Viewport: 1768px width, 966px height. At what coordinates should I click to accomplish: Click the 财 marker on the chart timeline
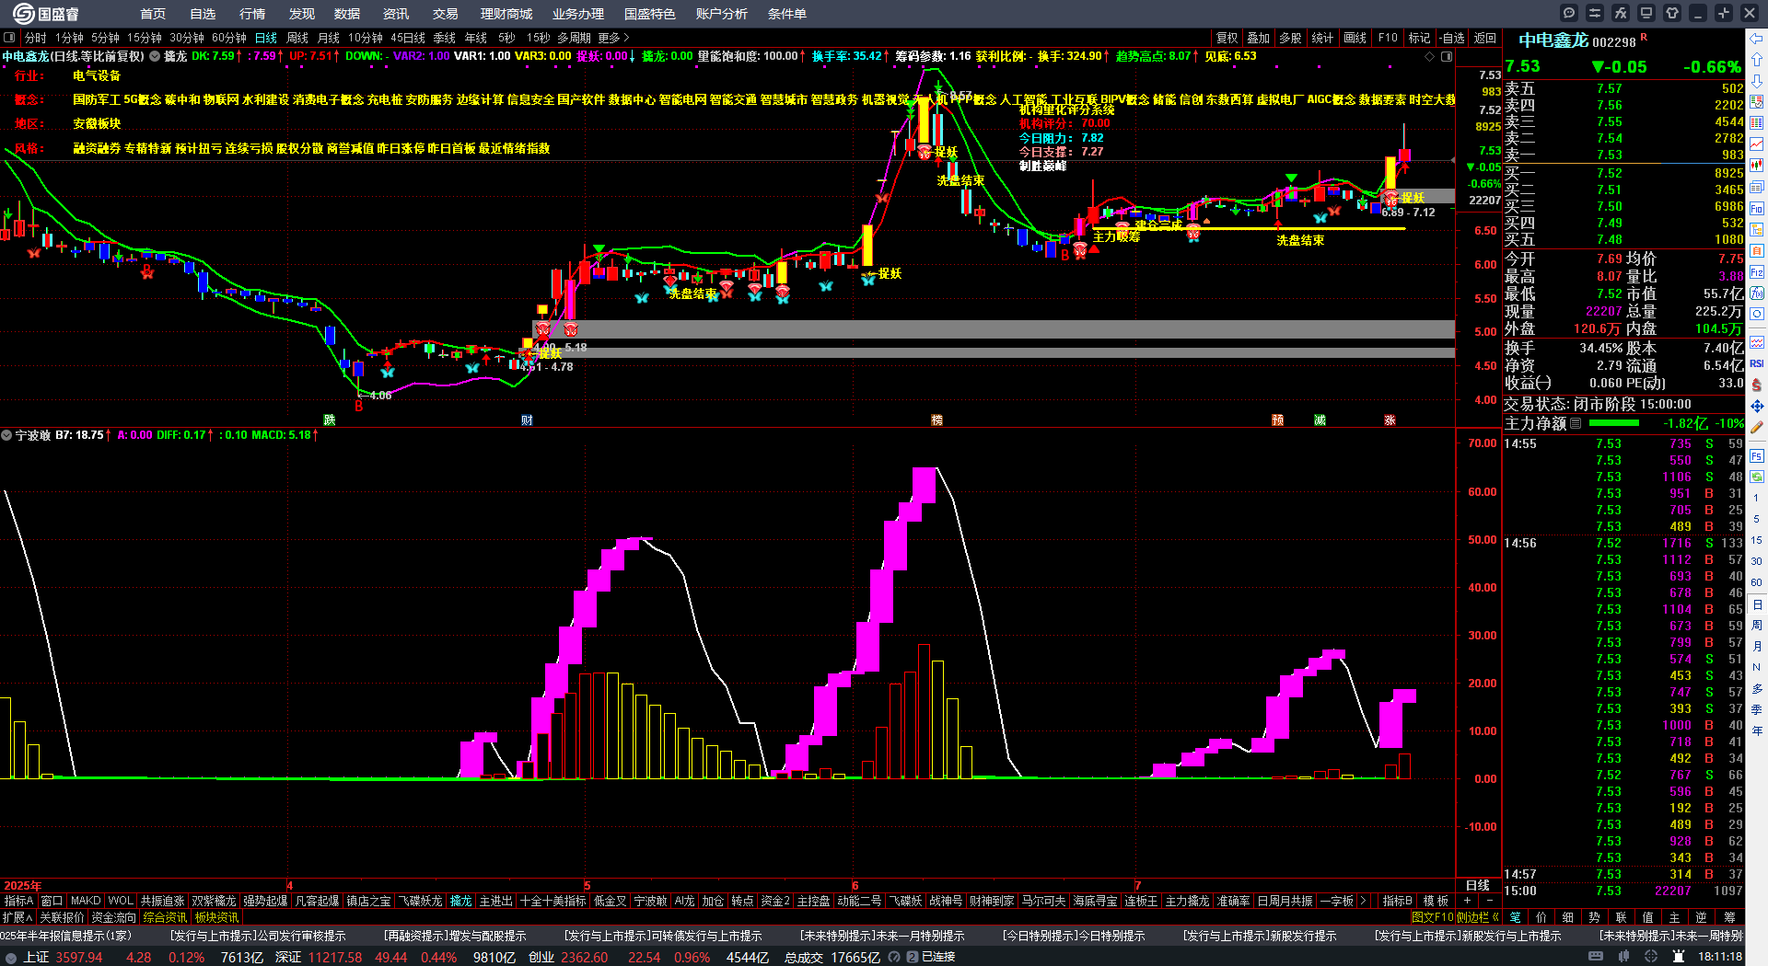point(527,420)
